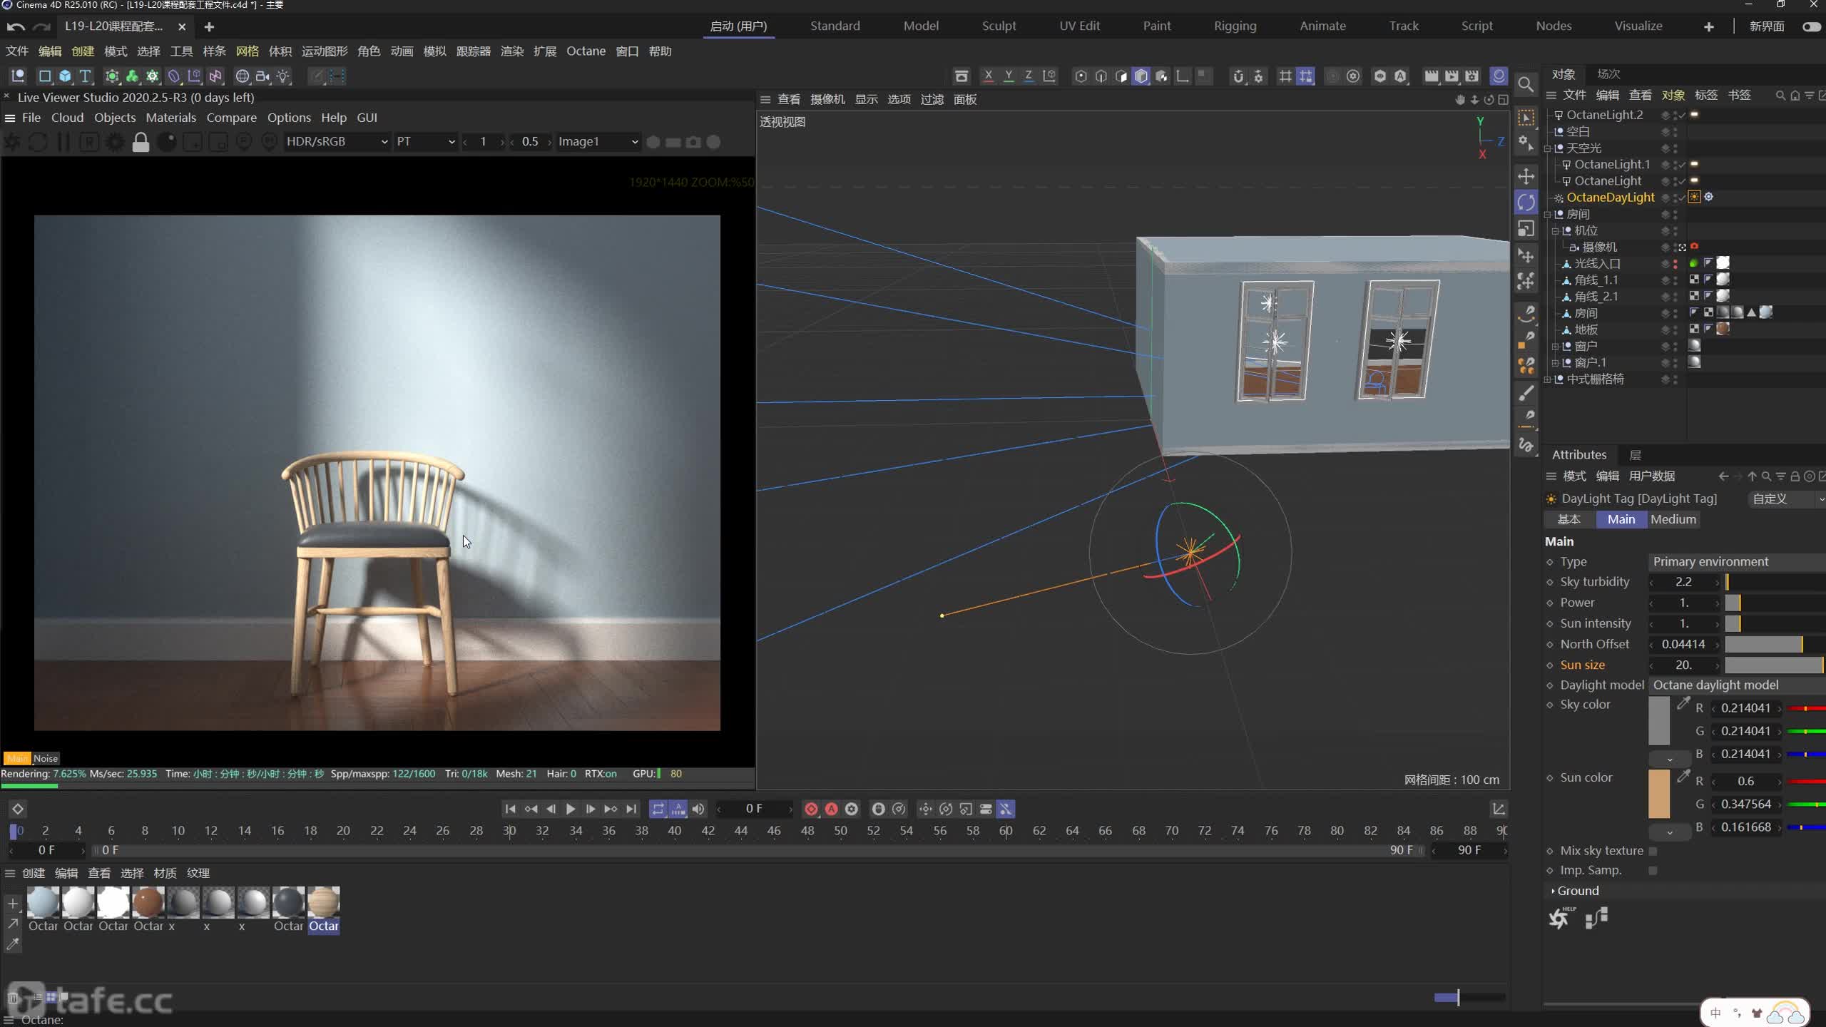1826x1027 pixels.
Task: Select the Rotate tool in the side toolbar
Action: point(1526,203)
